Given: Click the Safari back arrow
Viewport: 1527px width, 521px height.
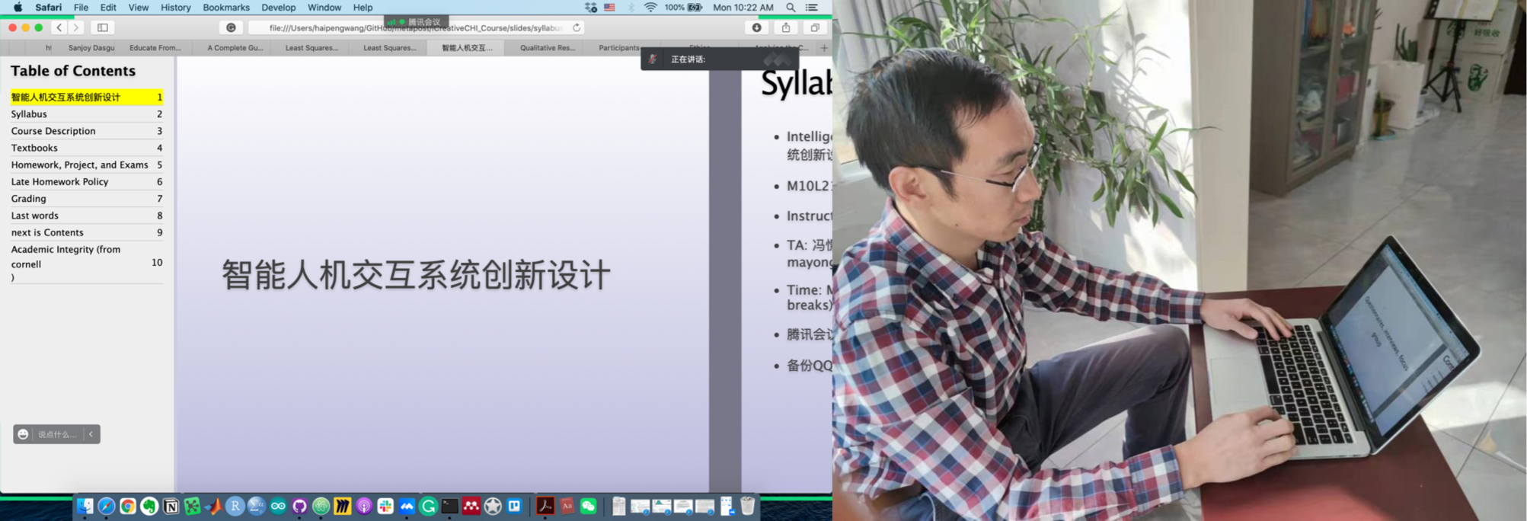Looking at the screenshot, I should point(59,27).
